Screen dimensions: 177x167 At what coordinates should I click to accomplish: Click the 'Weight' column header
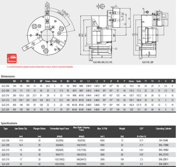click(122, 129)
